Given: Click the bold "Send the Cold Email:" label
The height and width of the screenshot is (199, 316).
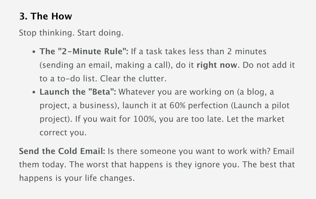Looking at the screenshot, I should pyautogui.click(x=62, y=151).
